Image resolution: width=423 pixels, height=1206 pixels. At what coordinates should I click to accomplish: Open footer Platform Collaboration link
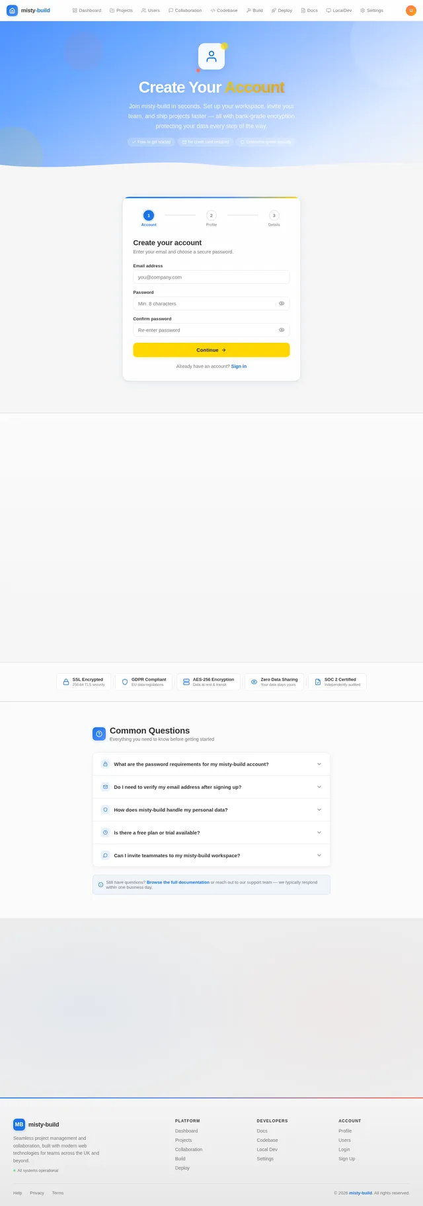point(189,1149)
